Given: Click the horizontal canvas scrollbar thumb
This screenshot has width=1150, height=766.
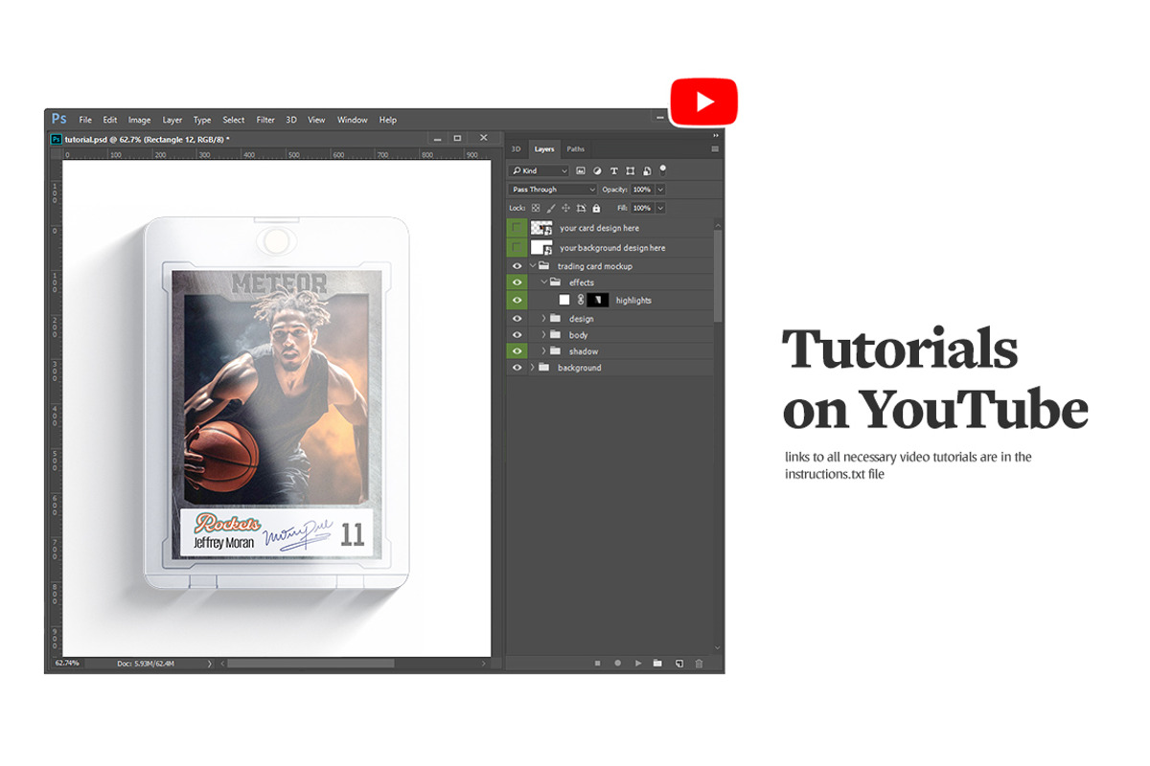Looking at the screenshot, I should coord(310,663).
